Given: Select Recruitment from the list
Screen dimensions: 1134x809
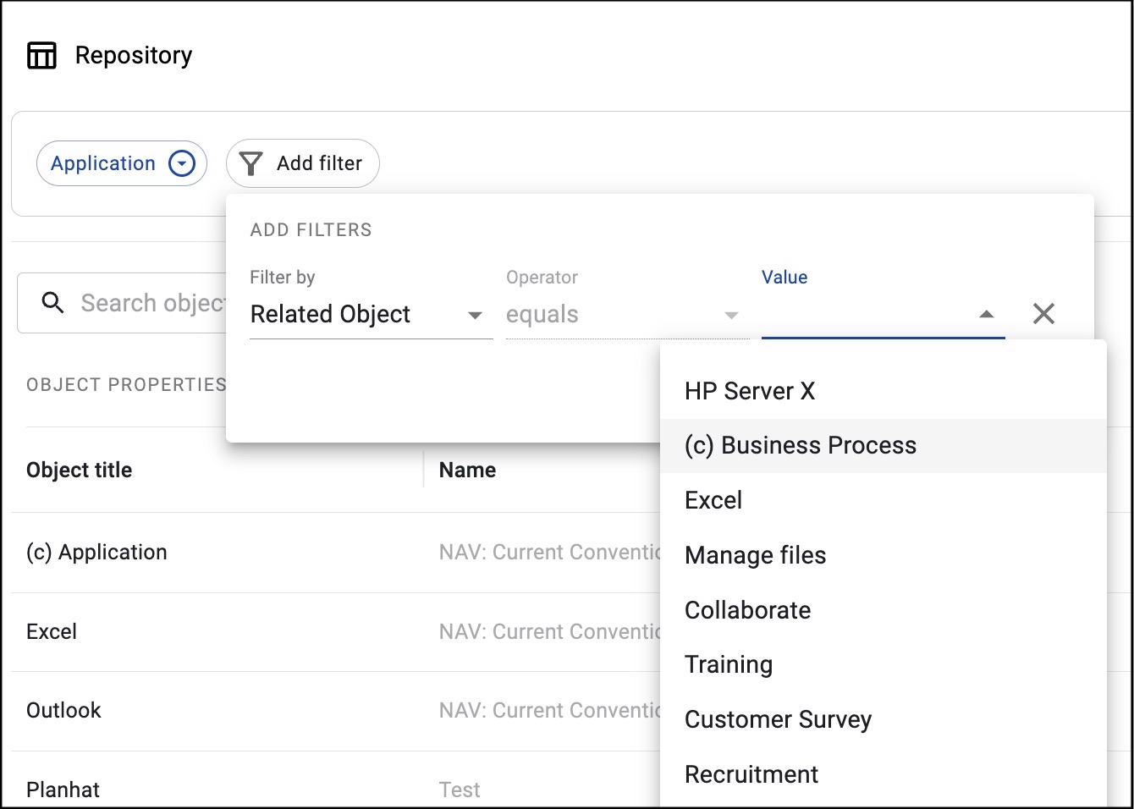Looking at the screenshot, I should tap(883, 774).
